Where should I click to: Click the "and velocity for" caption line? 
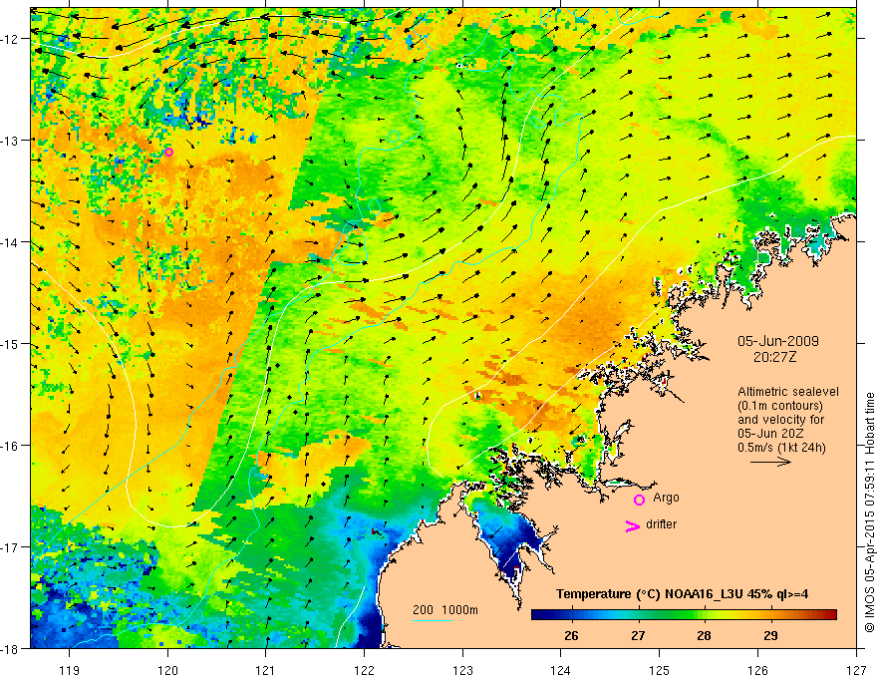click(x=780, y=420)
